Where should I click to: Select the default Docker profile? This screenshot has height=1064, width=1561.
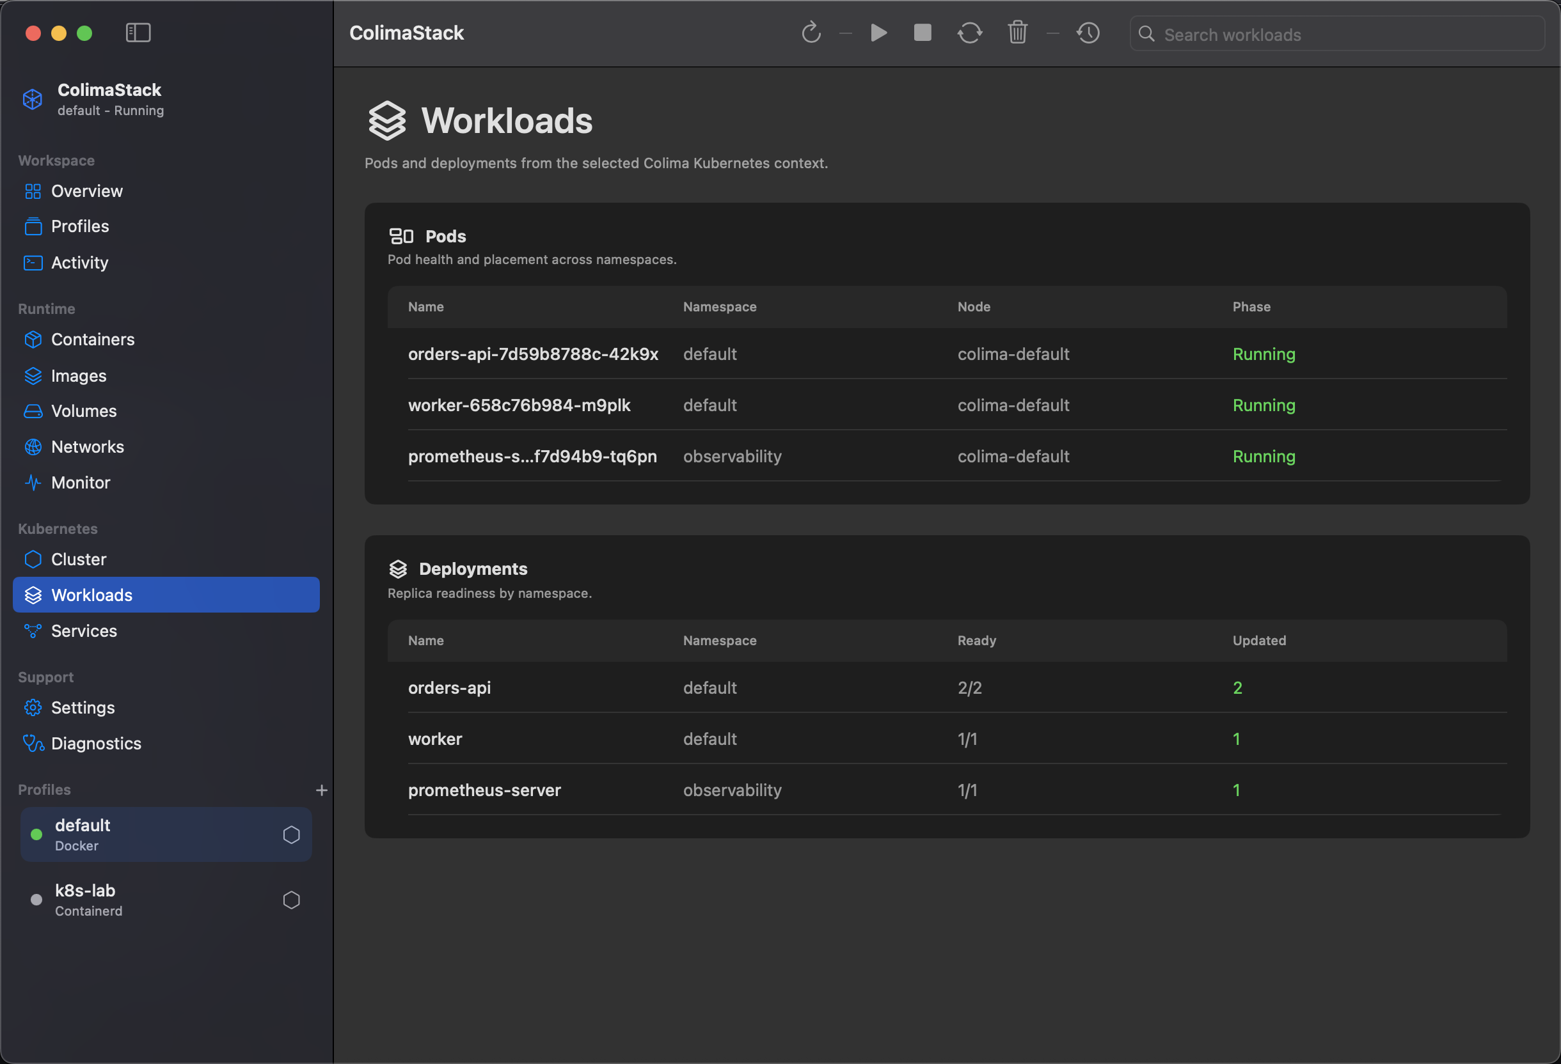[x=166, y=834]
